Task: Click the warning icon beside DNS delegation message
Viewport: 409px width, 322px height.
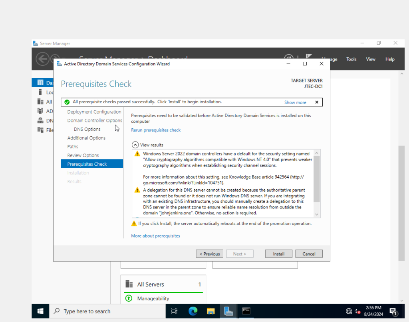Action: coord(137,190)
